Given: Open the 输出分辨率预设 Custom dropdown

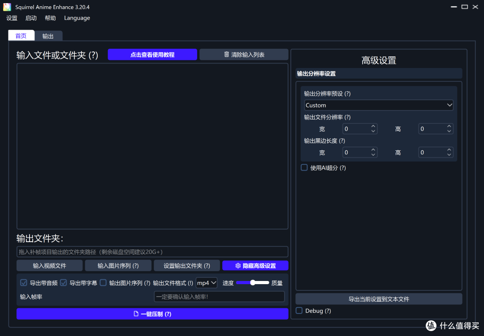Looking at the screenshot, I should 379,105.
